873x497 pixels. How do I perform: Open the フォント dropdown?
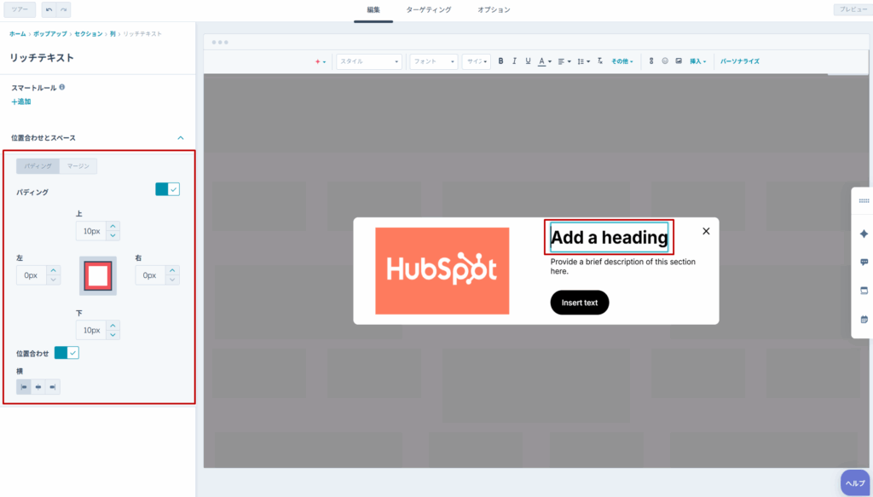[x=433, y=61]
